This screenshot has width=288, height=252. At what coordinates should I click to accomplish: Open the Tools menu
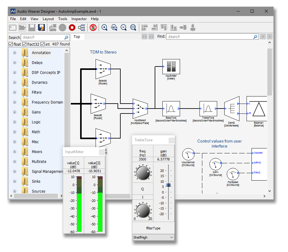click(62, 19)
